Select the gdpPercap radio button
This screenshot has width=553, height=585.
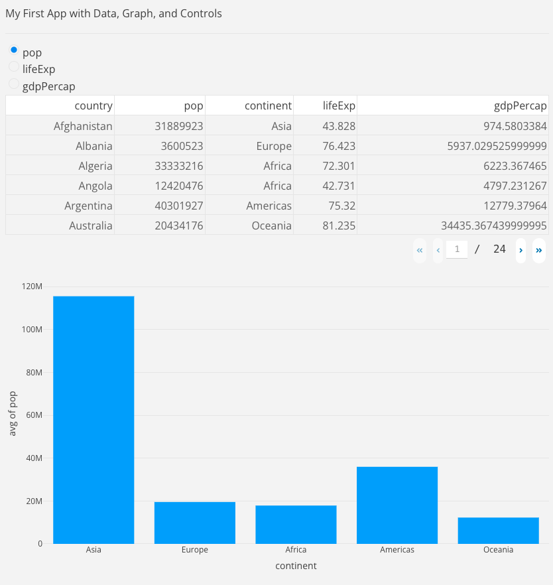click(x=14, y=84)
